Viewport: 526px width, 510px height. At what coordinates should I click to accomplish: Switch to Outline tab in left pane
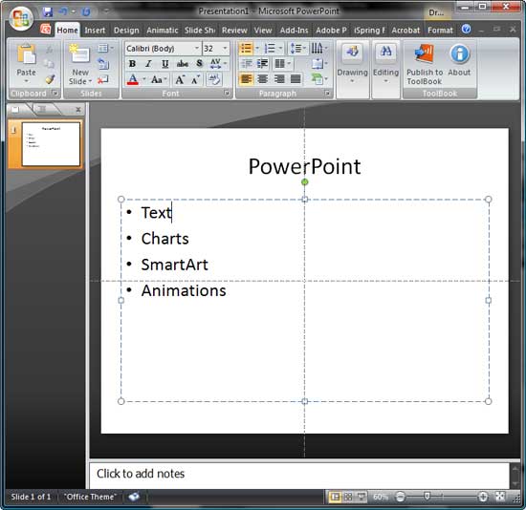(42, 109)
